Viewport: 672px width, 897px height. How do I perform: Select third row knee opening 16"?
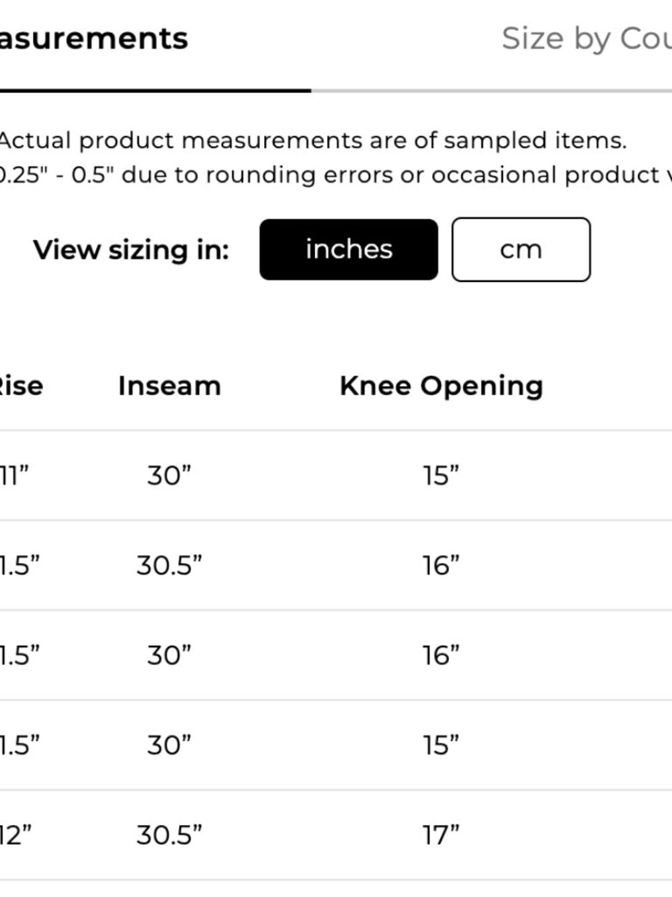(x=442, y=655)
